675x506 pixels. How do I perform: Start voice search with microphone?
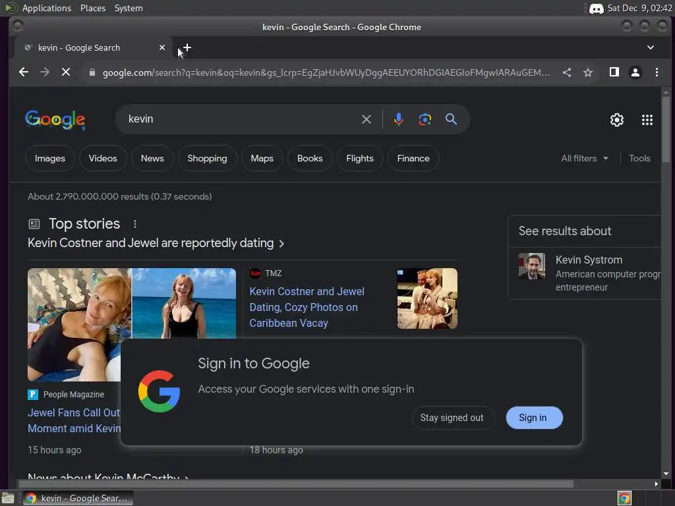coord(399,119)
